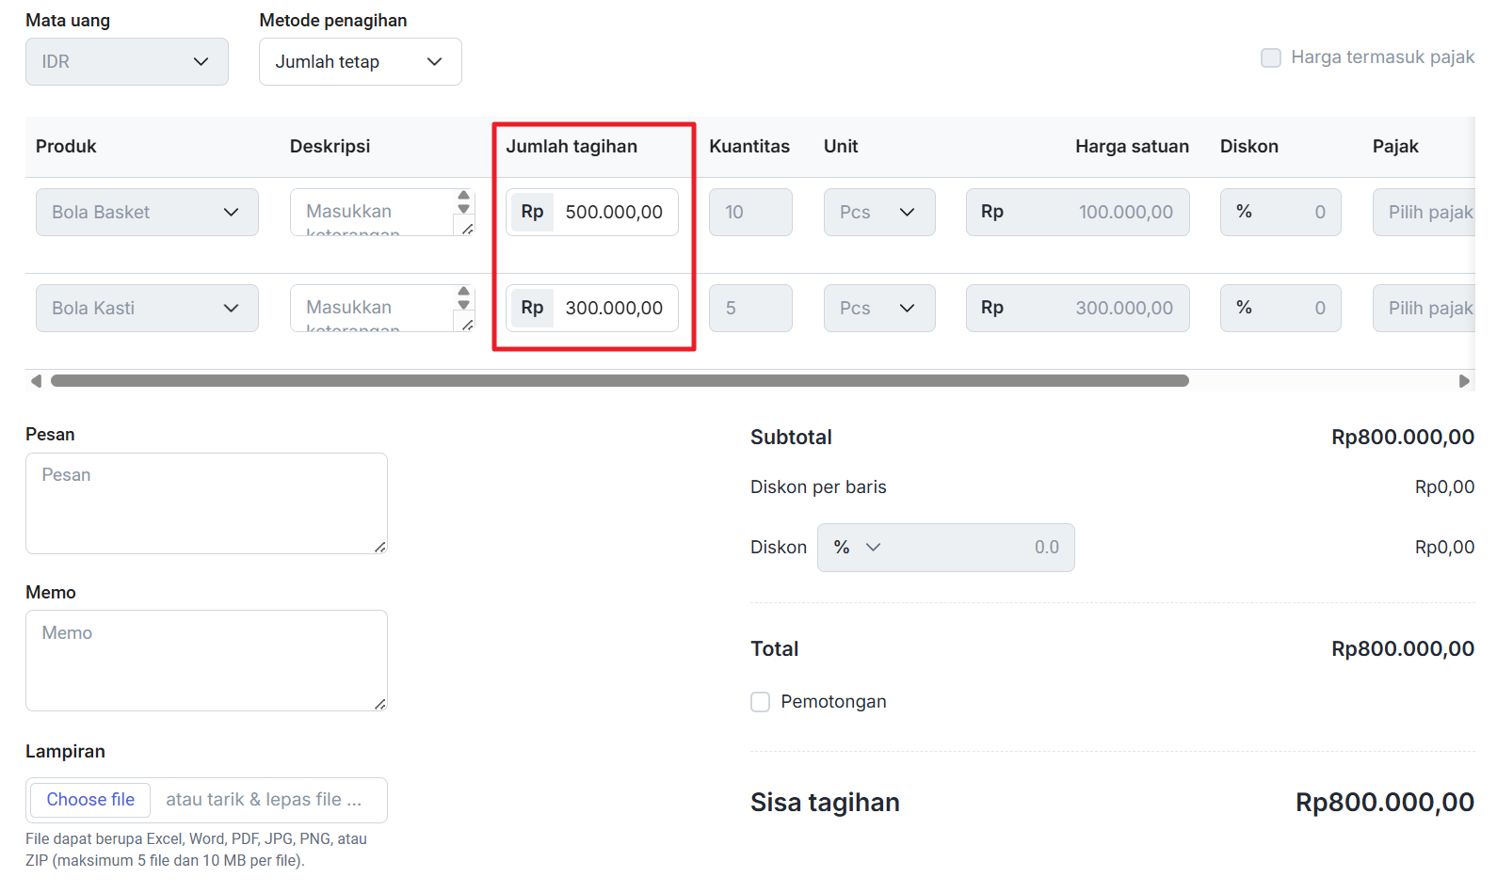Viewport: 1497px width, 893px height.
Task: Click the horizontal table scrollbar thumb
Action: tap(620, 381)
